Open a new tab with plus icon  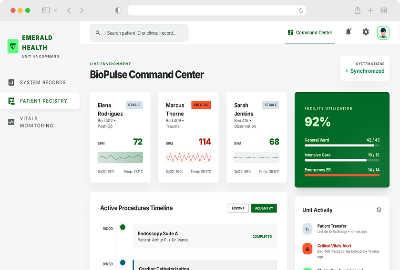click(x=370, y=10)
